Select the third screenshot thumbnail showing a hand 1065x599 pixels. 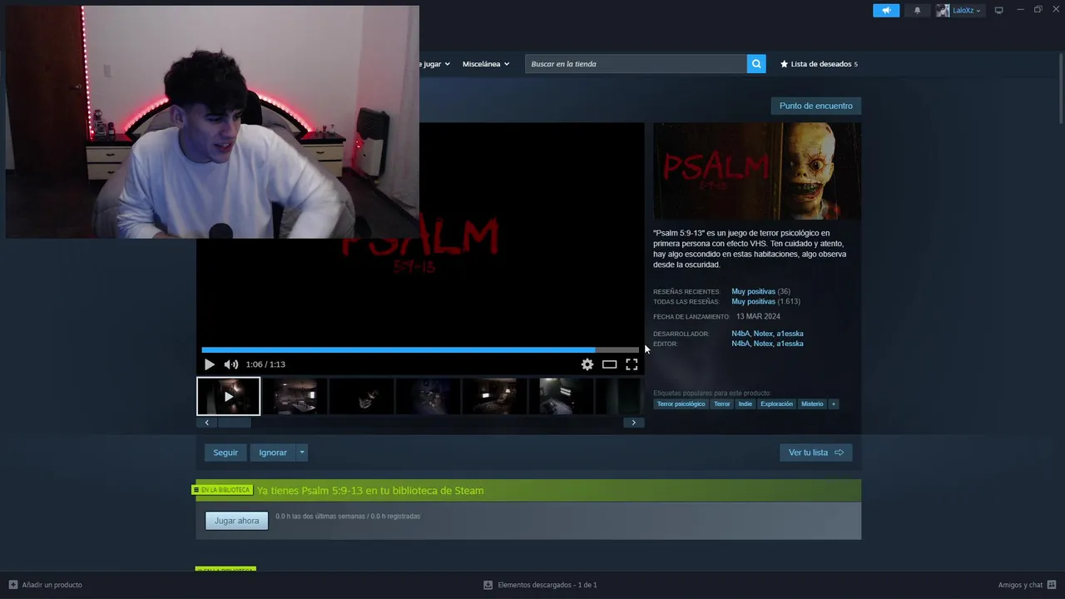[361, 396]
